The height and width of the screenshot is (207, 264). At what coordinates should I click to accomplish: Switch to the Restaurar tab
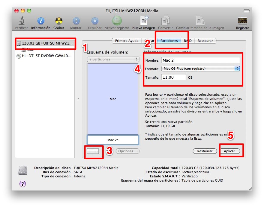pyautogui.click(x=205, y=41)
